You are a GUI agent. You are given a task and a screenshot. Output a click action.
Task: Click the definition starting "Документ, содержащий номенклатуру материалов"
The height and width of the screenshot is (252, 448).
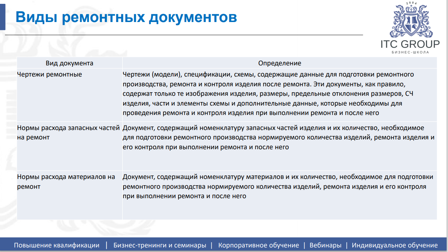point(280,195)
